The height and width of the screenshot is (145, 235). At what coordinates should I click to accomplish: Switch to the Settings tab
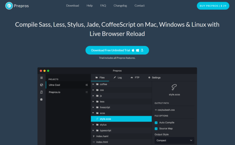tap(154, 77)
